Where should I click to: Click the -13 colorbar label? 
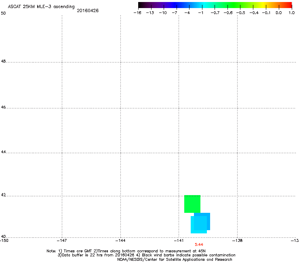tap(150, 13)
